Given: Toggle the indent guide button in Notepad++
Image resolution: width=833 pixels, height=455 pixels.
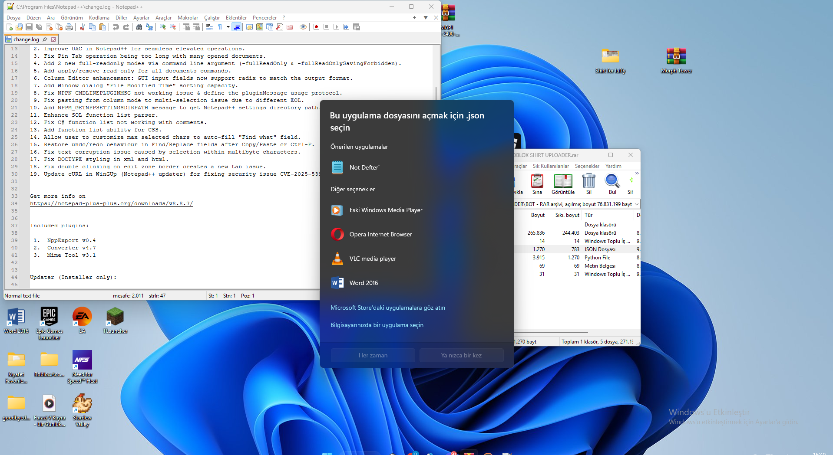Looking at the screenshot, I should (237, 27).
